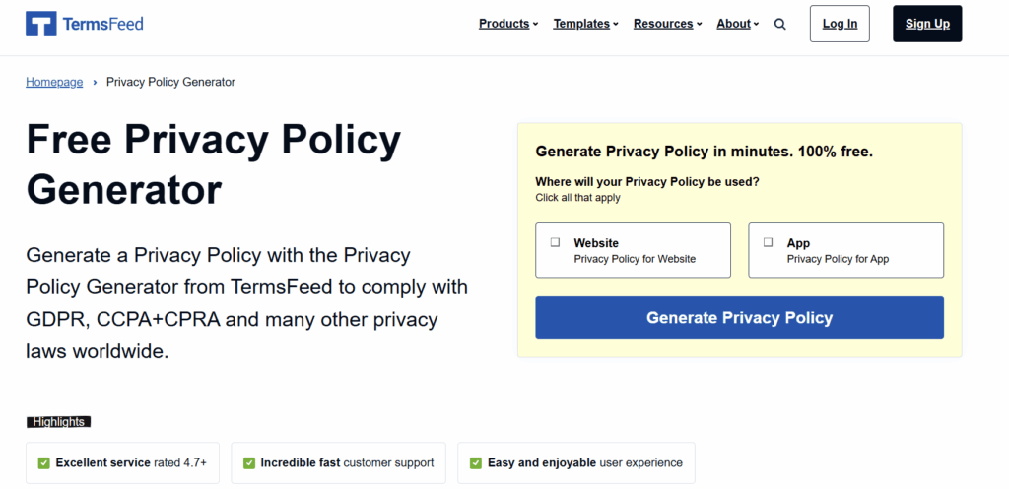Click the Highlights label badge
Viewport: 1009px width, 489px height.
(58, 422)
